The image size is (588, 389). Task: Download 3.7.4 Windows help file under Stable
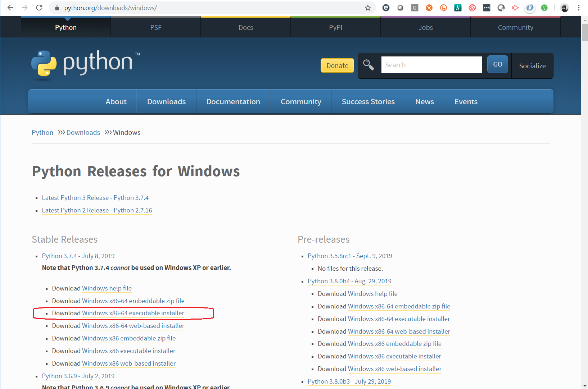pyautogui.click(x=107, y=288)
